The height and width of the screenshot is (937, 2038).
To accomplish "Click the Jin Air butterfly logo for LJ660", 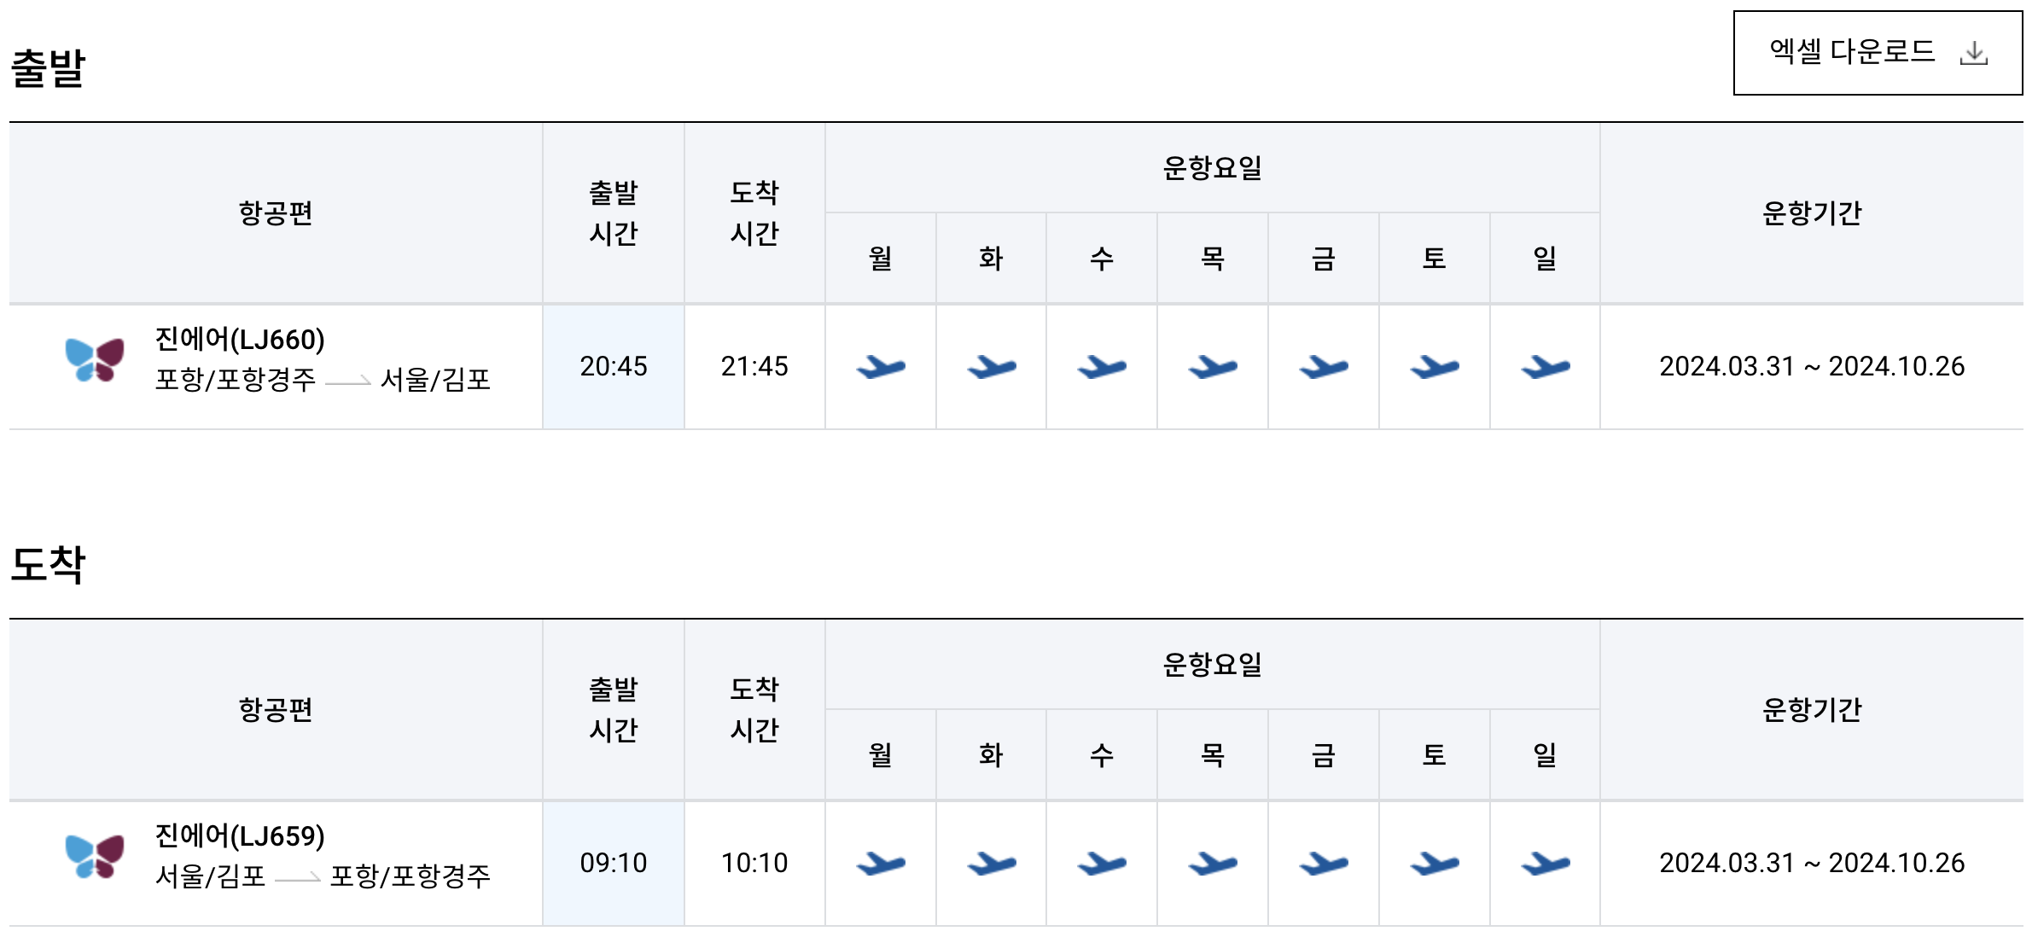I will [x=88, y=367].
